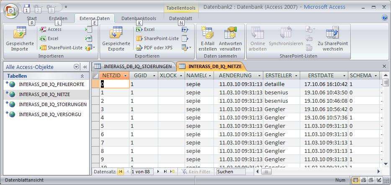The width and height of the screenshot is (391, 185).
Task: Click the text file export icon
Action: coord(185,38)
